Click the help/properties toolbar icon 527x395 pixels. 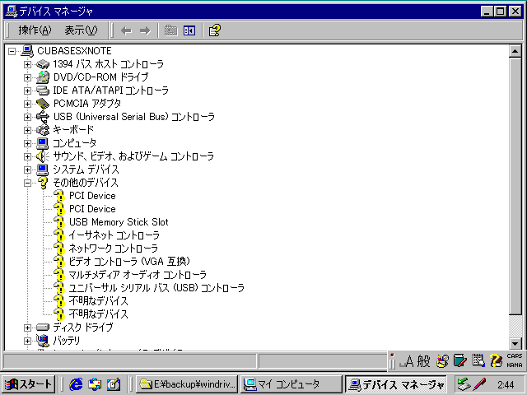pos(215,30)
